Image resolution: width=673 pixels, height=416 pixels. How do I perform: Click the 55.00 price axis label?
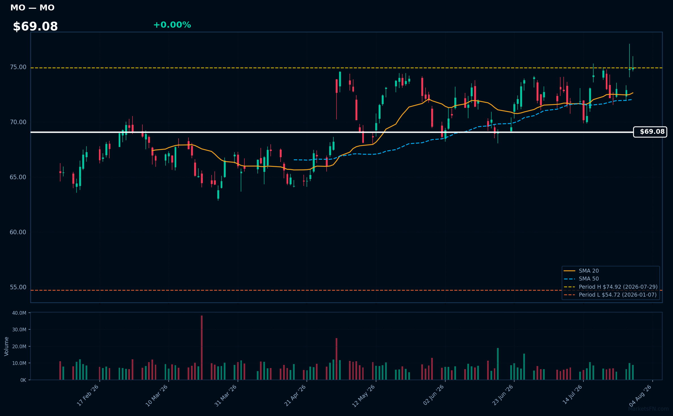click(18, 287)
